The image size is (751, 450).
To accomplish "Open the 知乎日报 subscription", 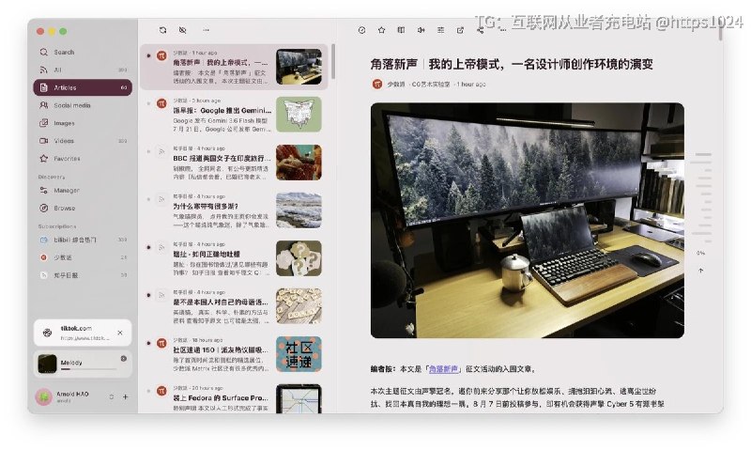I will pos(83,275).
